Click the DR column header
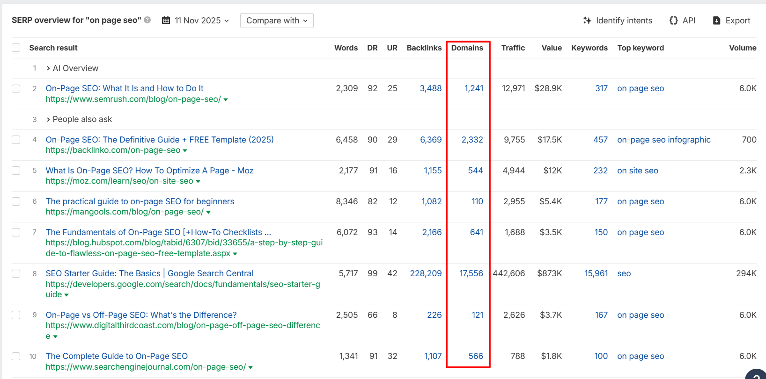Viewport: 766px width, 379px height. click(x=372, y=48)
